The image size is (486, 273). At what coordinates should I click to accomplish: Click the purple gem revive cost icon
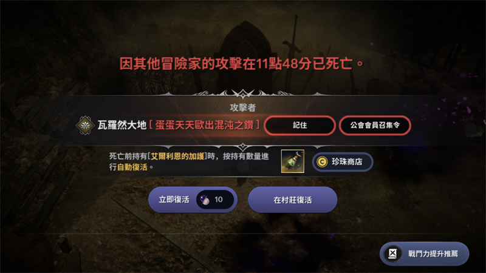pyautogui.click(x=205, y=200)
